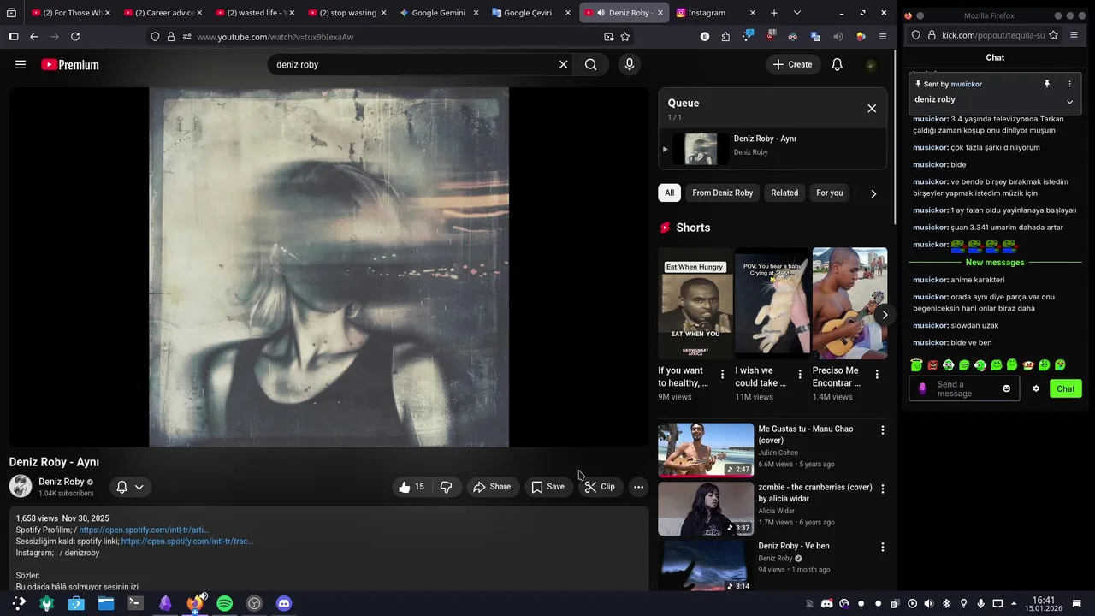Close the Queue panel
The width and height of the screenshot is (1095, 616).
(872, 109)
